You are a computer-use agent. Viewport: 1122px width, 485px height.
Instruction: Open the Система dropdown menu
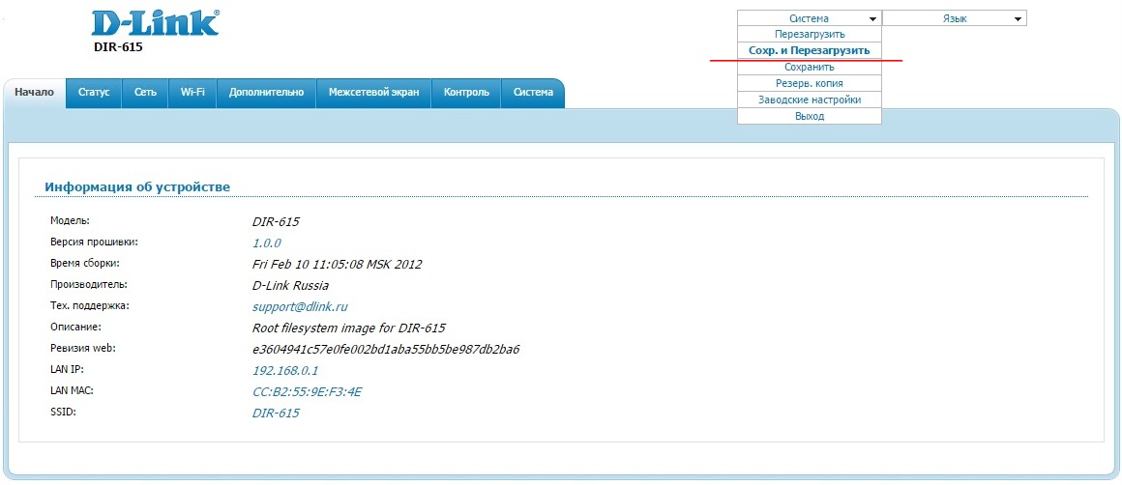pyautogui.click(x=810, y=18)
